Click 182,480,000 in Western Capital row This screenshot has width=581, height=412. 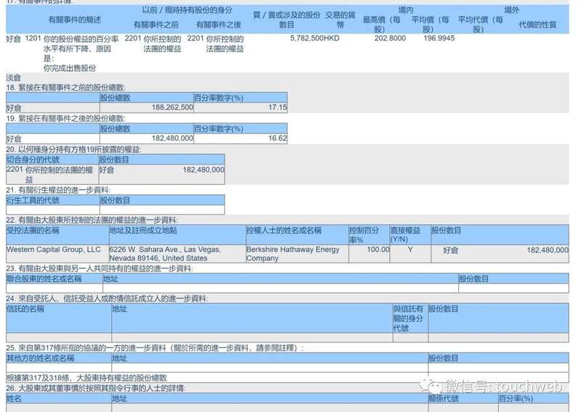[x=548, y=250]
